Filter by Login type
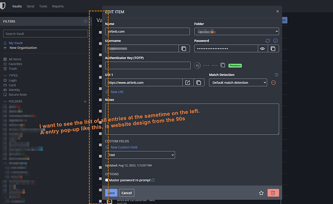The width and height of the screenshot is (333, 204). click(13, 80)
